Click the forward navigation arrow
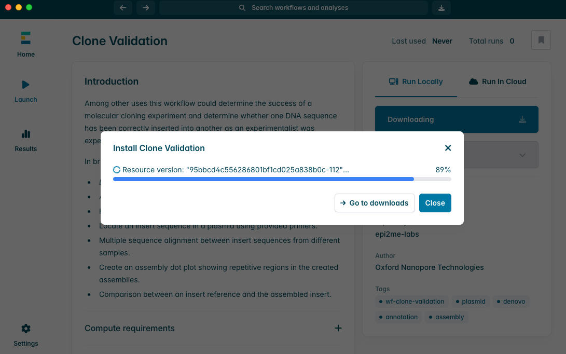This screenshot has width=566, height=354. pos(146,8)
